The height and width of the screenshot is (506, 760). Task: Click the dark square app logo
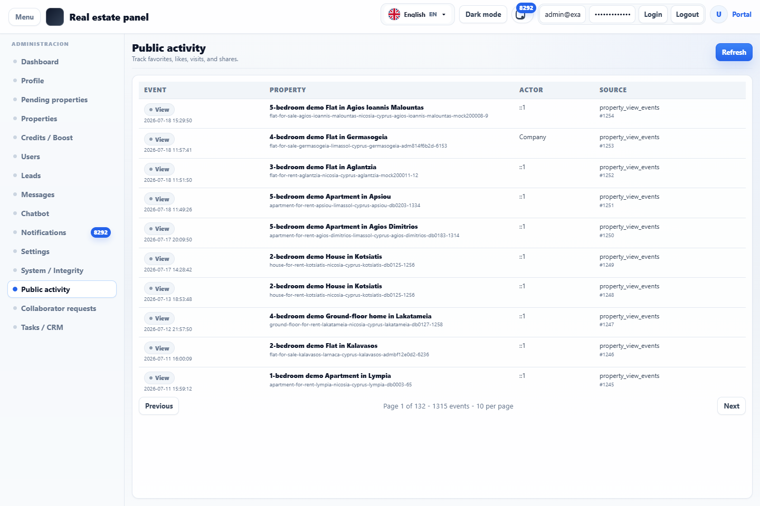[55, 17]
